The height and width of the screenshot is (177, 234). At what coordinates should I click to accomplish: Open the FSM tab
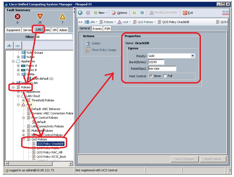tap(107, 29)
